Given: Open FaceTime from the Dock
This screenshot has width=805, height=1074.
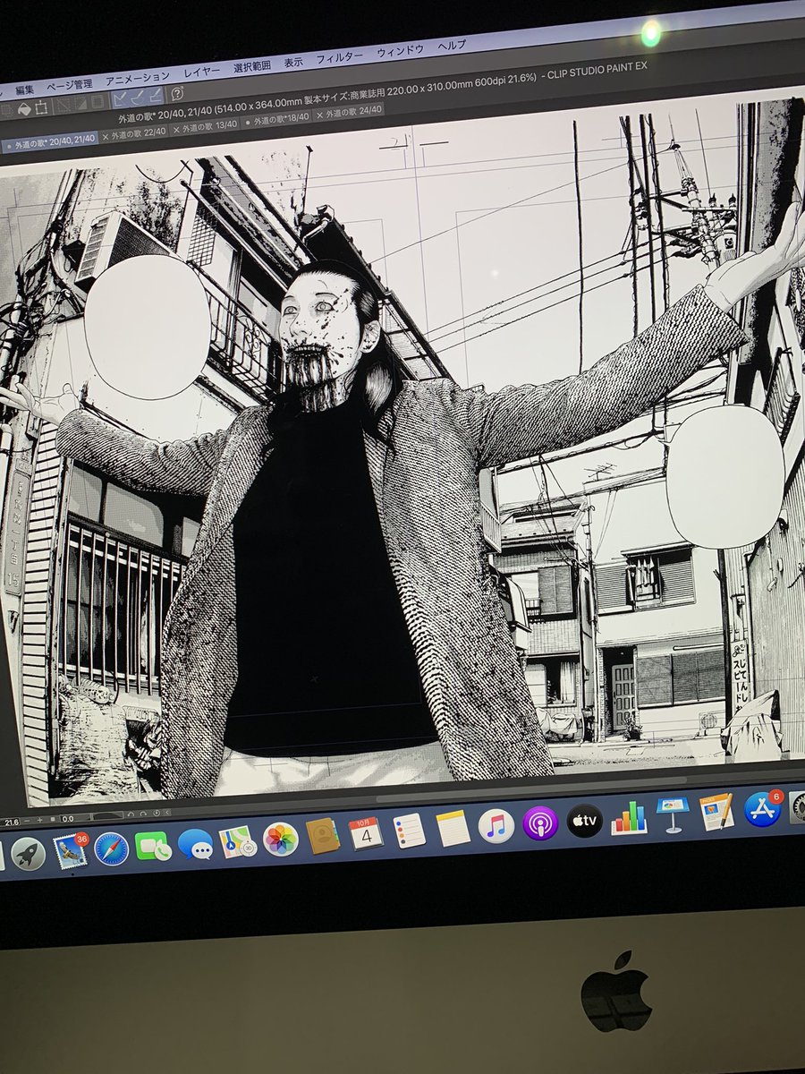Looking at the screenshot, I should tap(153, 846).
